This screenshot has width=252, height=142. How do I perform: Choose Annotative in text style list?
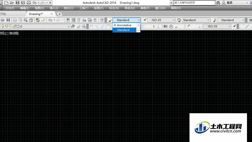pyautogui.click(x=124, y=25)
